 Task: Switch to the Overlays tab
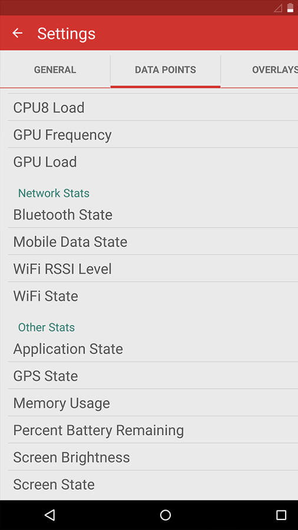click(x=260, y=69)
